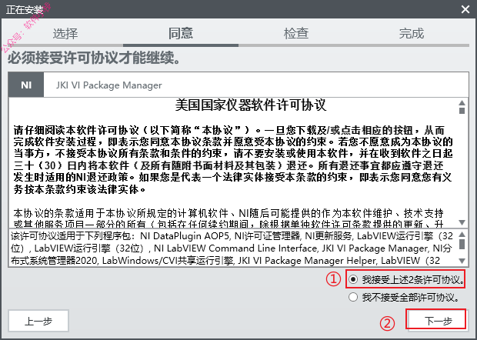This screenshot has width=477, height=340.
Task: Jump to the 检查 step tab
Action: tap(296, 33)
